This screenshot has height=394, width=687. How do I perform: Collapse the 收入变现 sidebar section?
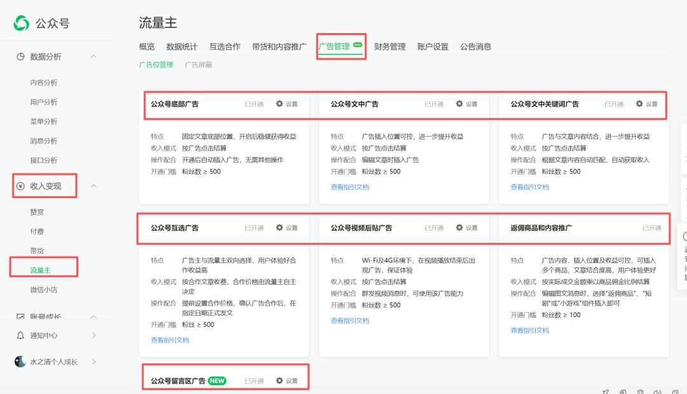(x=93, y=186)
